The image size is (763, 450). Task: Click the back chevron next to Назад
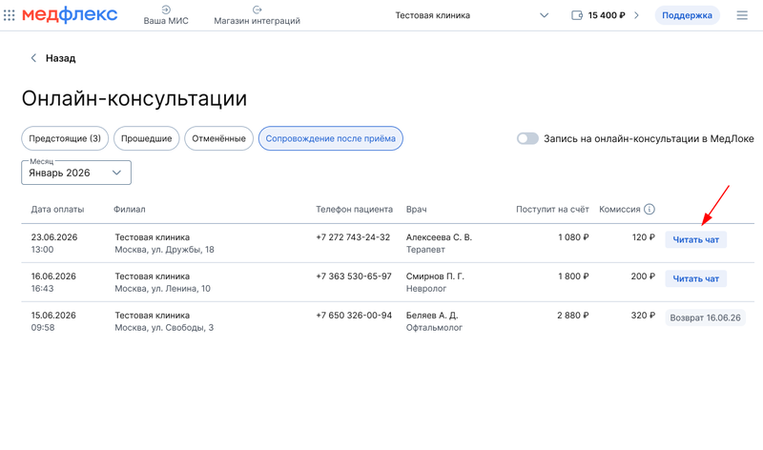click(x=33, y=58)
